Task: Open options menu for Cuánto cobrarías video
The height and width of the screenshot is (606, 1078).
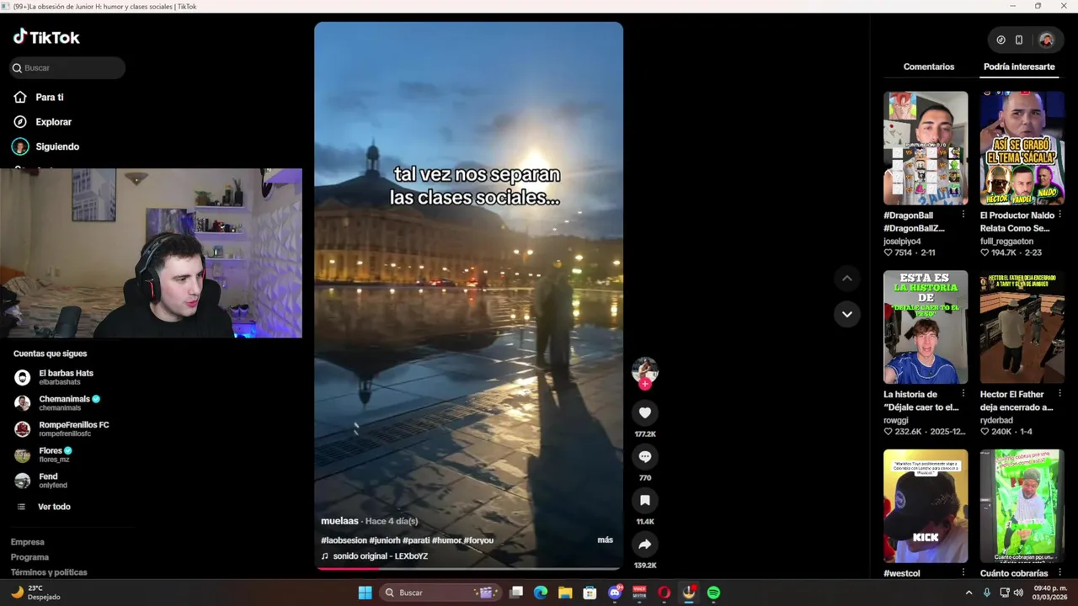Action: point(1059,572)
